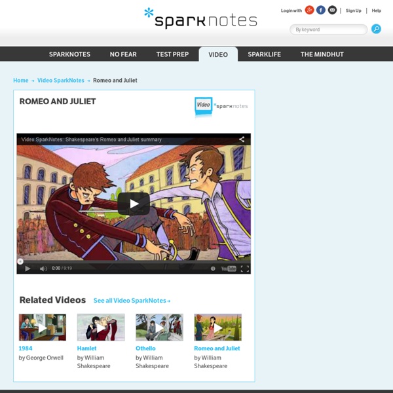The height and width of the screenshot is (393, 393).
Task: Click the Related Videos heading
Action: click(x=52, y=300)
